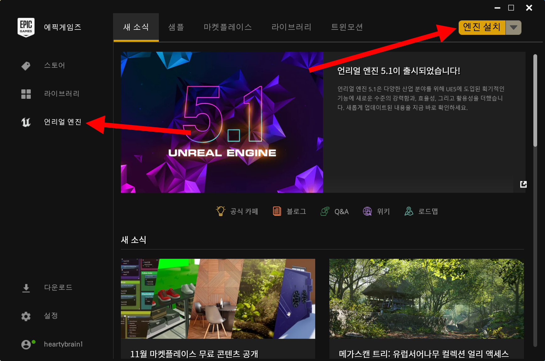
Task: Select 스토어 in the sidebar
Action: click(54, 66)
